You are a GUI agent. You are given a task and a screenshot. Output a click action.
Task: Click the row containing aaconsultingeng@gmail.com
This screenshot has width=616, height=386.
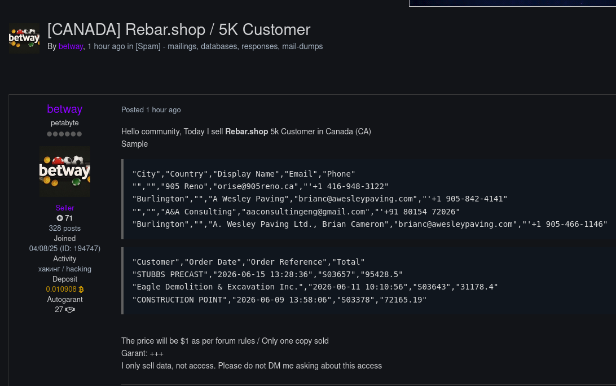pos(296,212)
